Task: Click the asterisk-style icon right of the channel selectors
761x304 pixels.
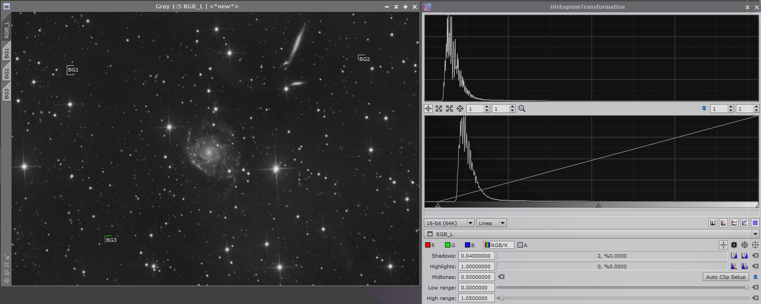Action: [723, 245]
